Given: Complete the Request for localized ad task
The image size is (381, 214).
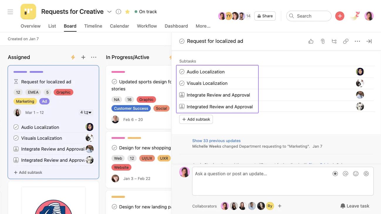Looking at the screenshot, I should coord(182,41).
